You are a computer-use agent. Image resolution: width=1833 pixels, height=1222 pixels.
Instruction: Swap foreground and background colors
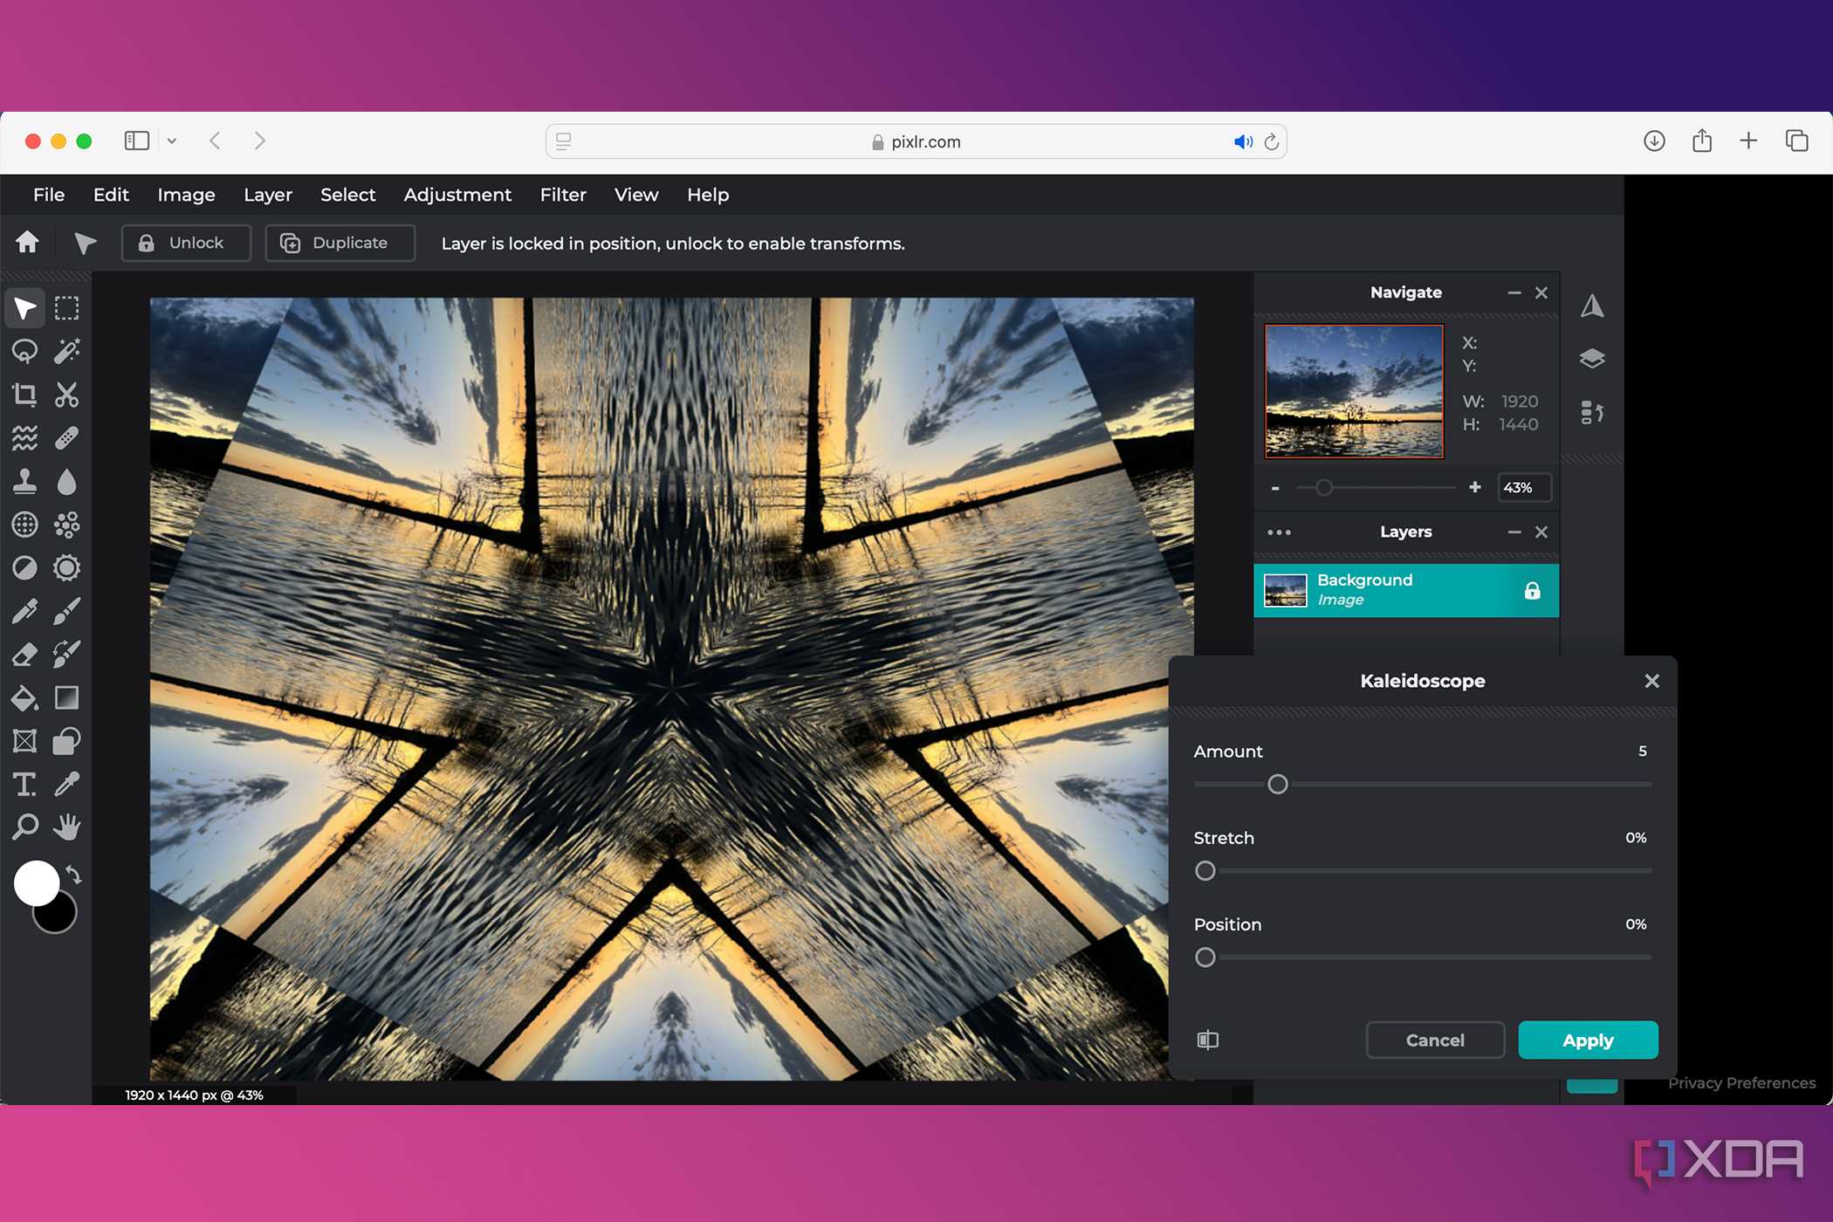tap(74, 874)
